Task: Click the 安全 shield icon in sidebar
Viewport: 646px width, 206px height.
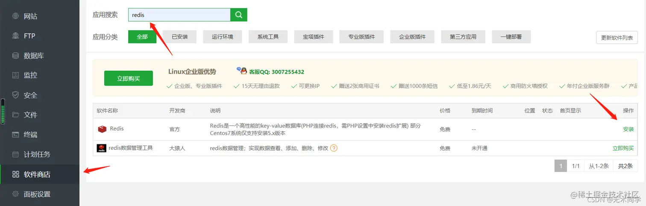Action: pos(16,95)
